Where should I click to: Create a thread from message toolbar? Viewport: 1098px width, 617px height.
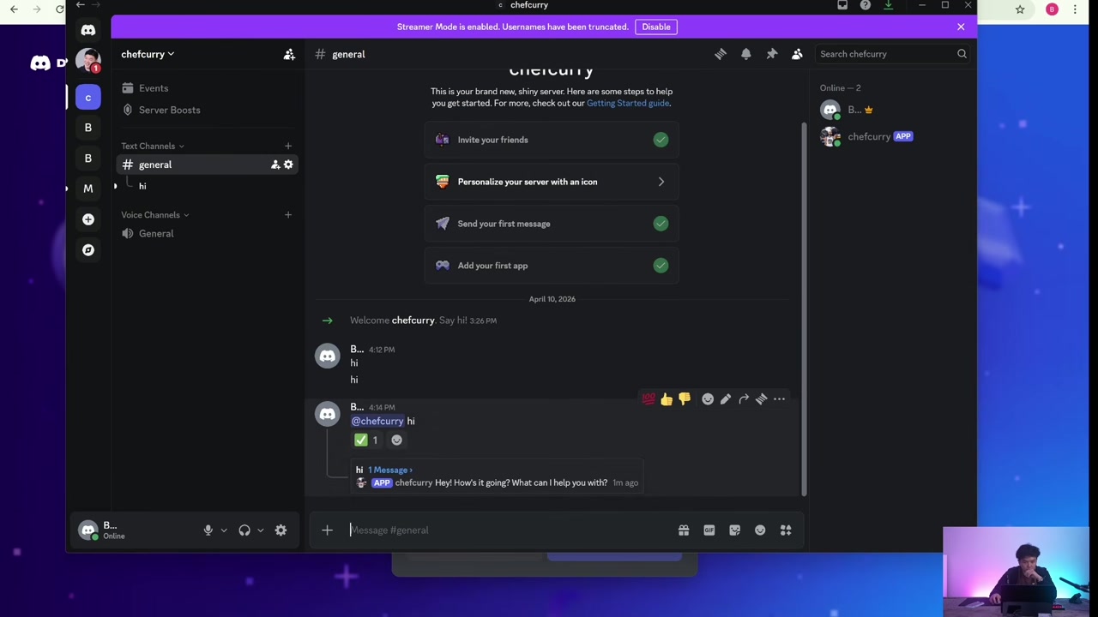(x=762, y=399)
